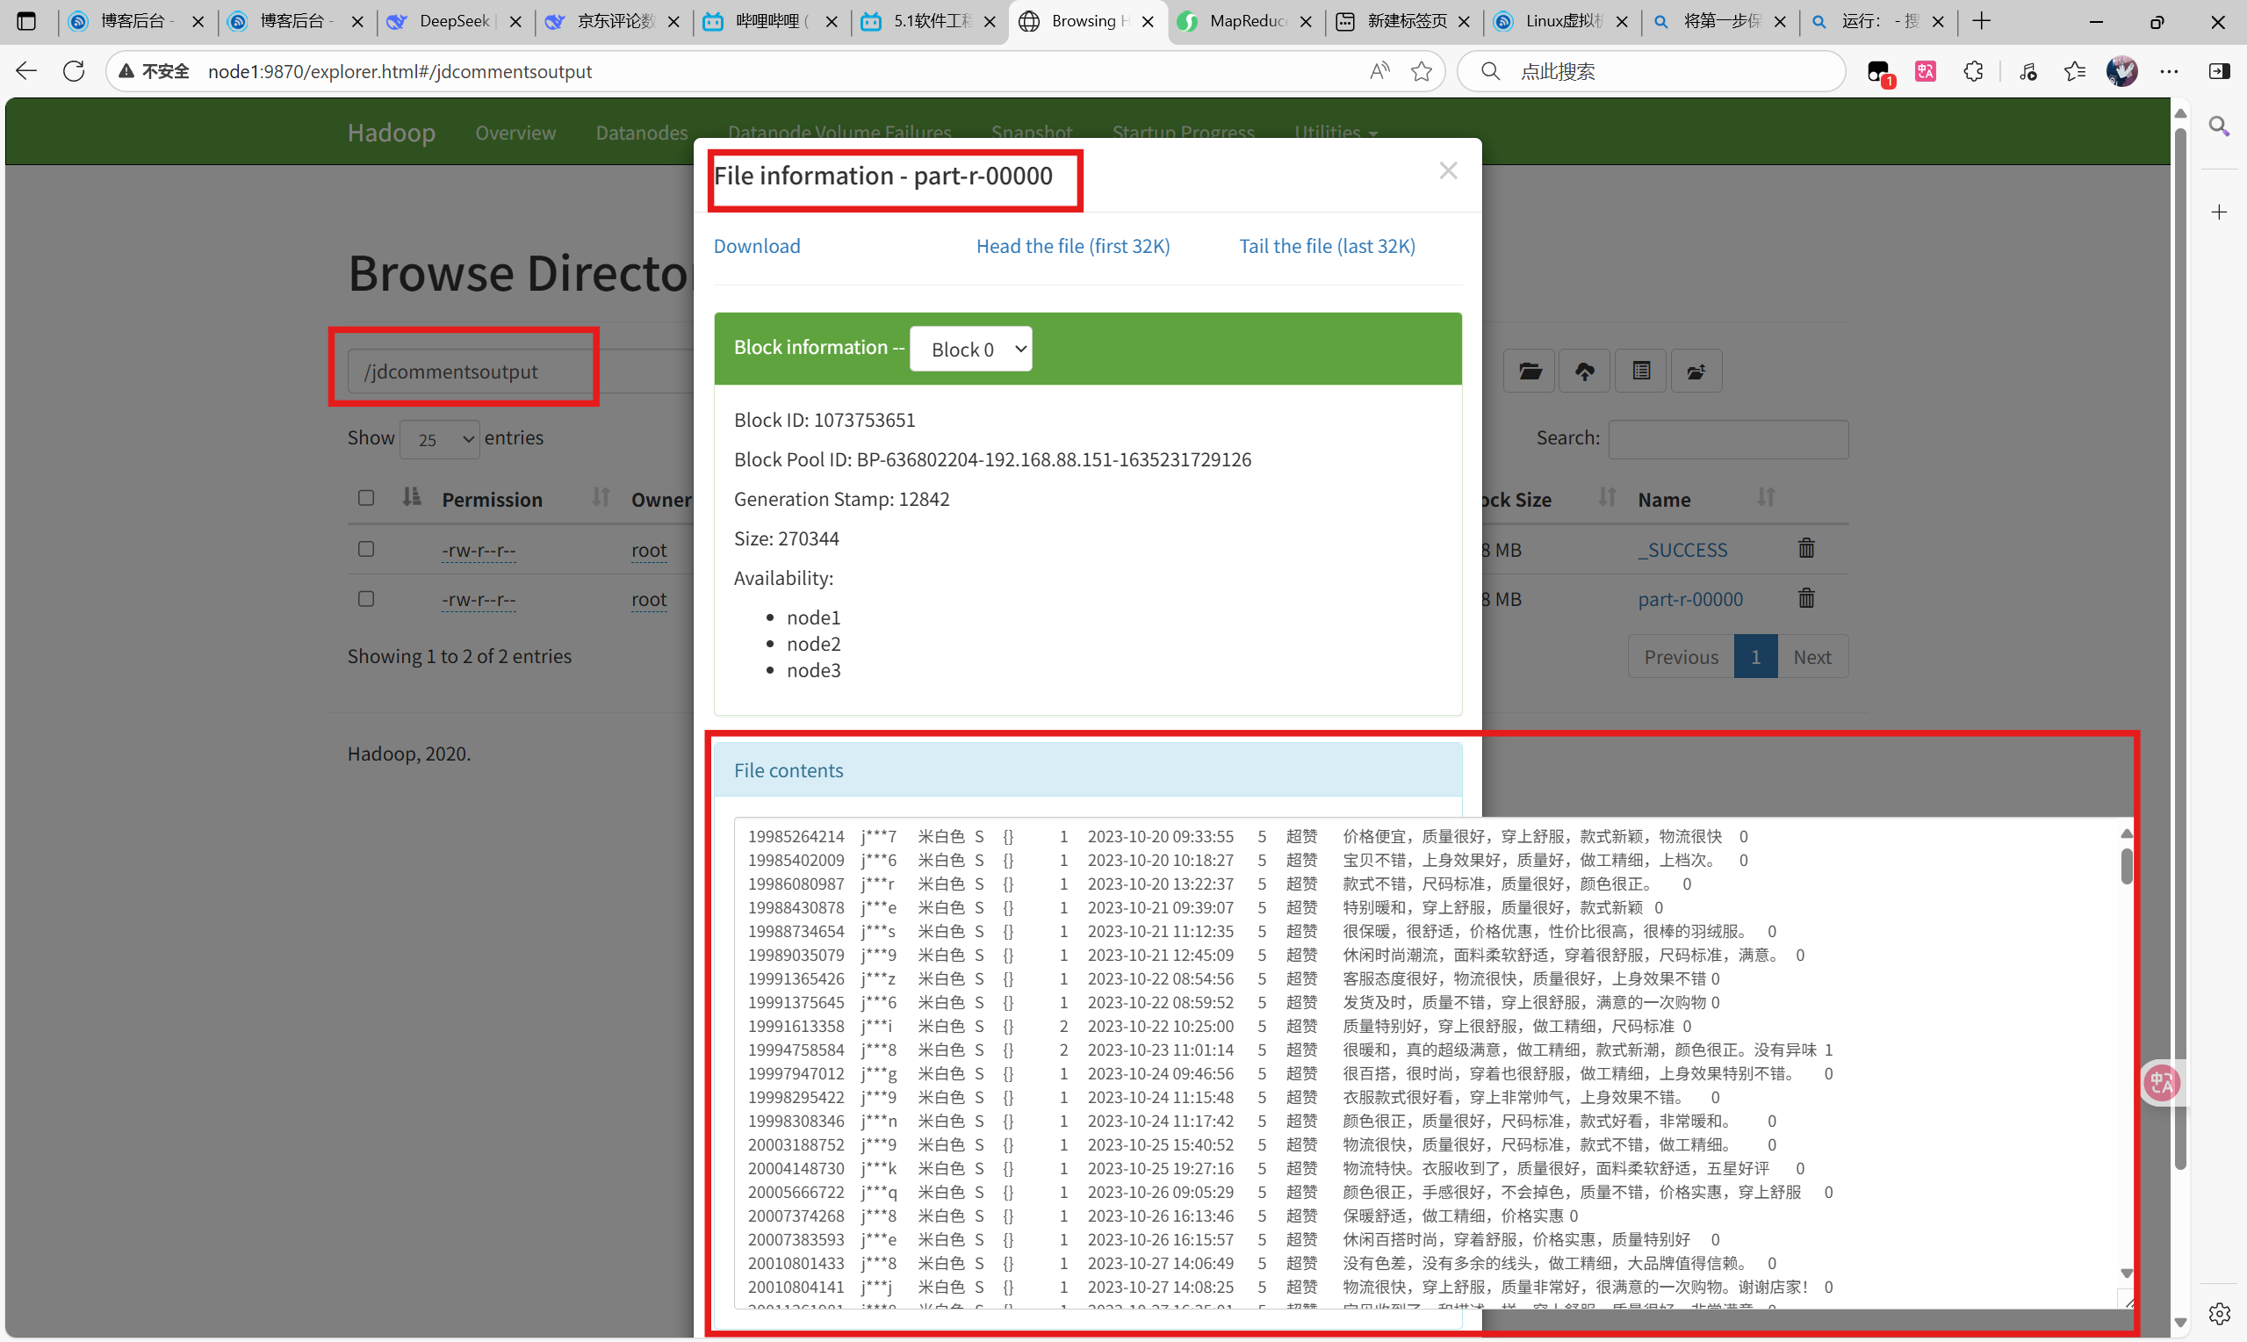Click the browser refresh icon
Image resolution: width=2247 pixels, height=1342 pixels.
click(74, 70)
